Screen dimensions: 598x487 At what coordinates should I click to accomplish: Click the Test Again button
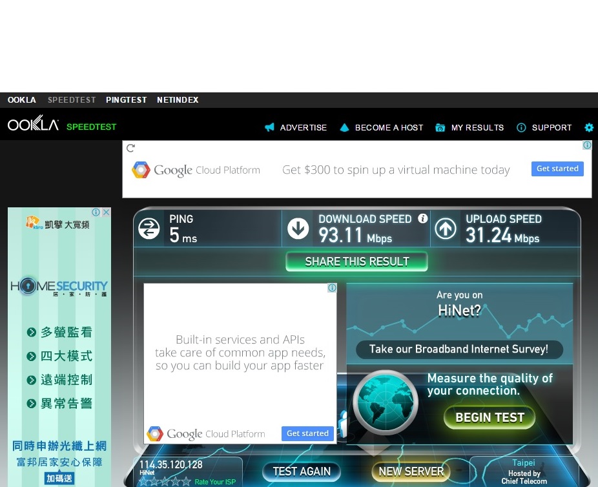point(302,471)
